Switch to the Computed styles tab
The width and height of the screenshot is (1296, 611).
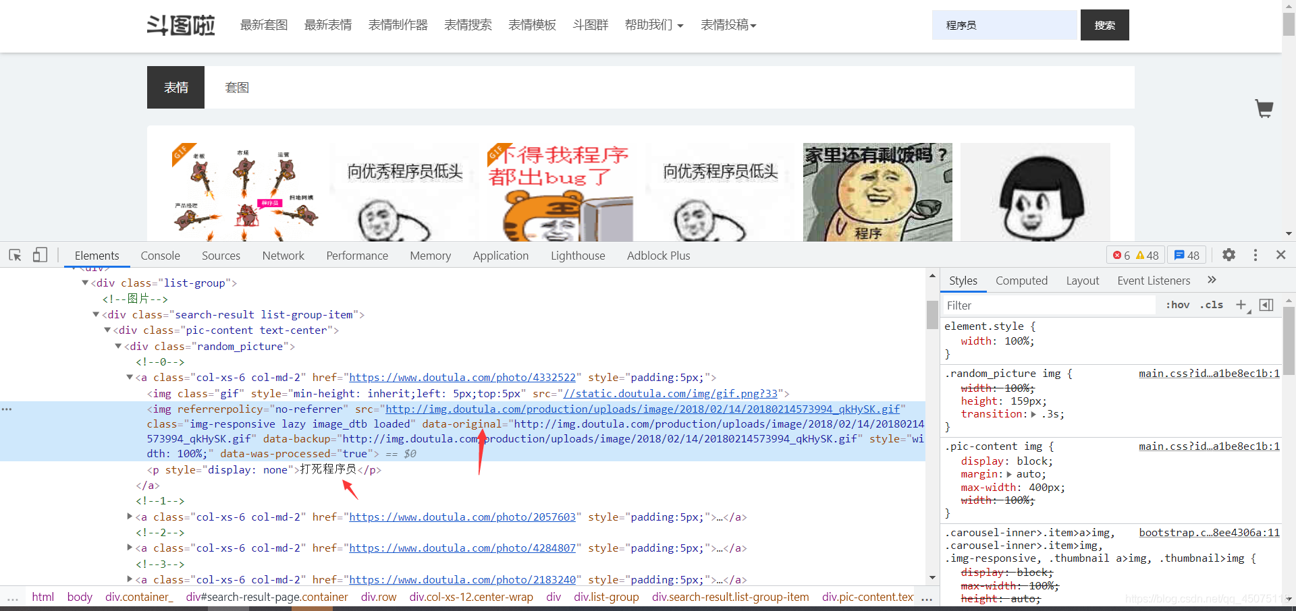pyautogui.click(x=1022, y=281)
